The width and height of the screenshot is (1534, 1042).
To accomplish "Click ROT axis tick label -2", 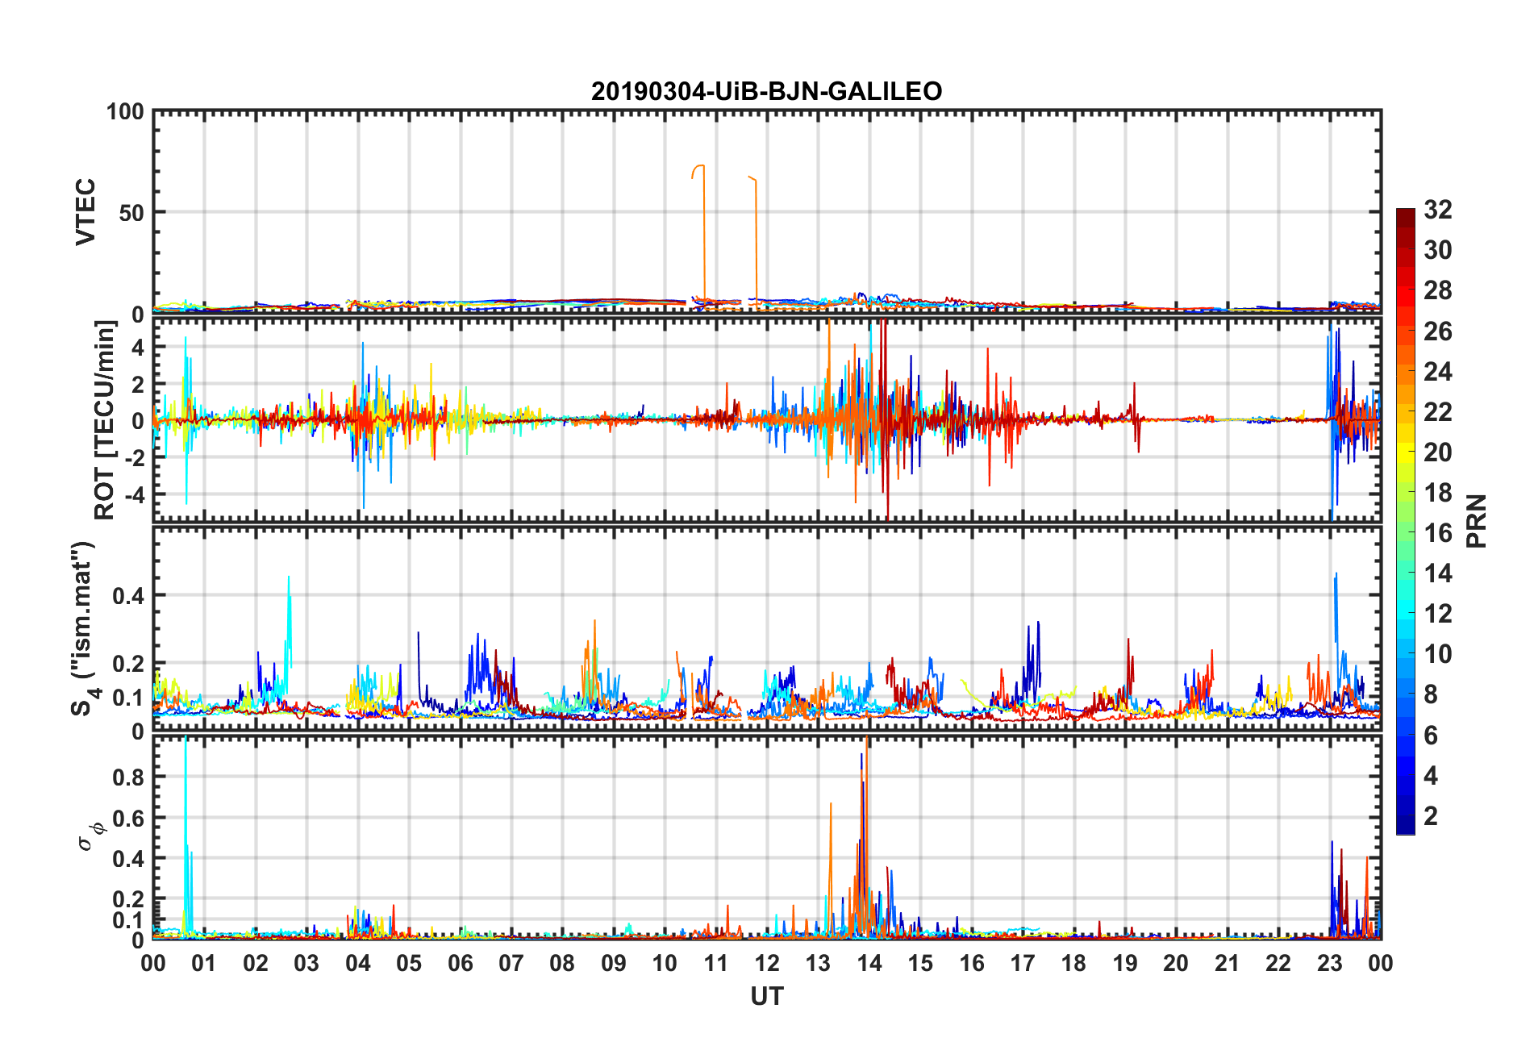I will tap(134, 457).
